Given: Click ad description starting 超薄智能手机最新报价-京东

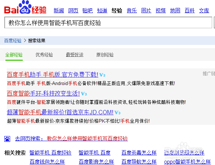Looking at the screenshot, I should (x=78, y=121).
